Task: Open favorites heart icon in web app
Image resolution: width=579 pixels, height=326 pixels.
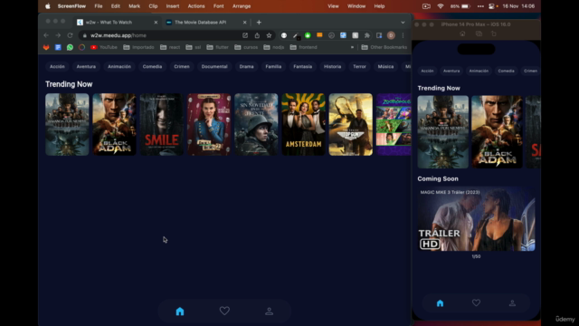Action: (x=224, y=311)
